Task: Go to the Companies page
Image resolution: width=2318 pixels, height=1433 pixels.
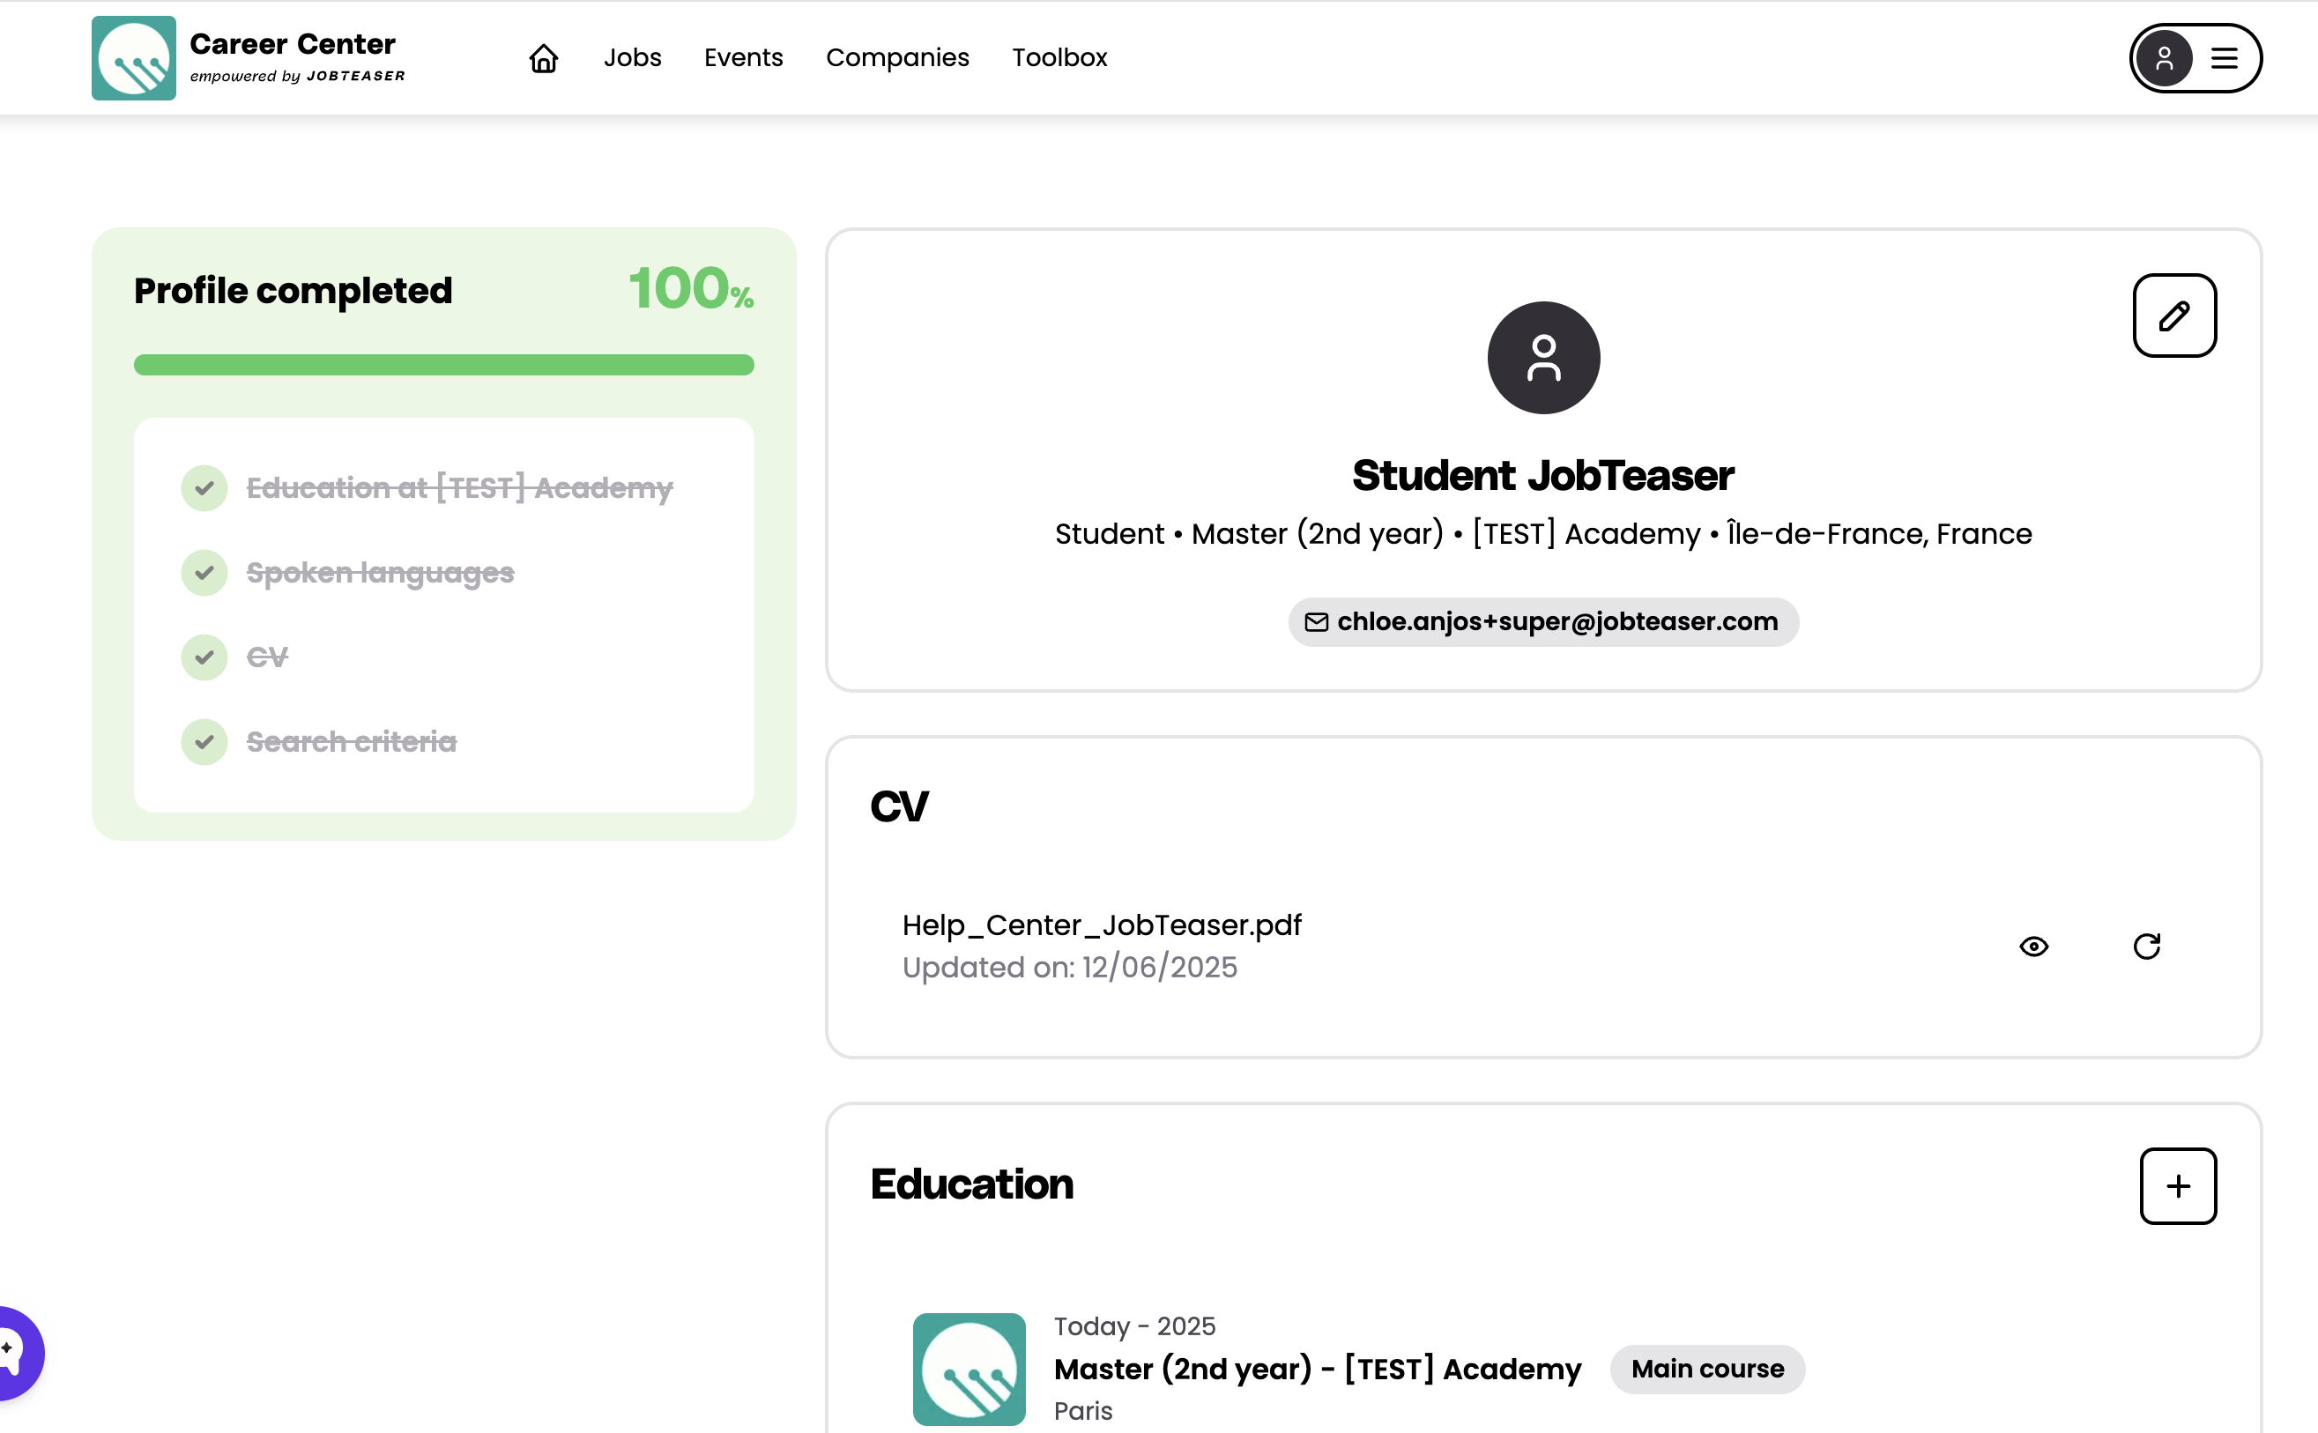Action: click(x=896, y=58)
